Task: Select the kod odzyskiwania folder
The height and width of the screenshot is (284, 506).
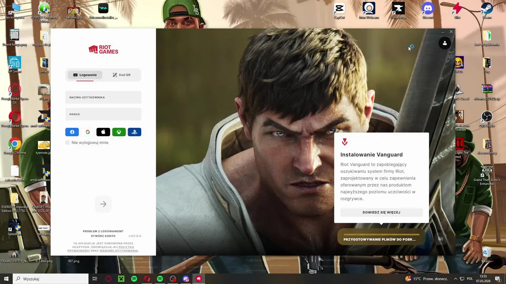Action: pos(487,38)
